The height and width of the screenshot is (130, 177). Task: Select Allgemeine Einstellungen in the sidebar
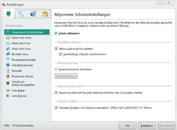coord(27,32)
